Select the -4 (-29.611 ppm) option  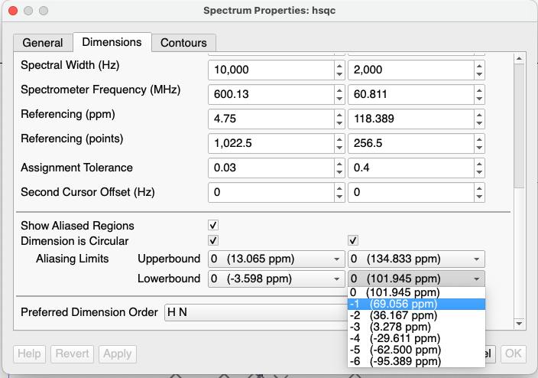[416, 338]
